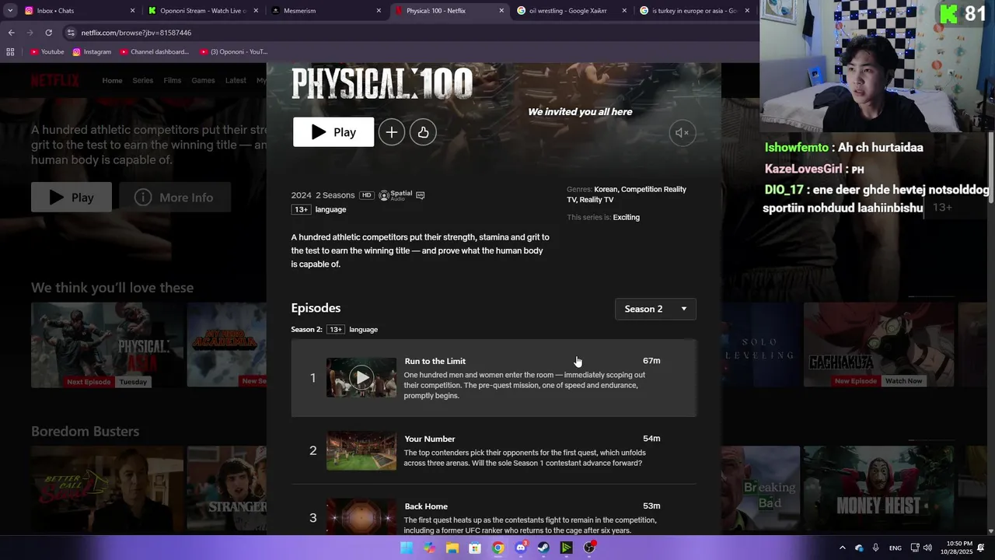Image resolution: width=995 pixels, height=560 pixels.
Task: Open the Breaking Bad card
Action: tap(761, 488)
